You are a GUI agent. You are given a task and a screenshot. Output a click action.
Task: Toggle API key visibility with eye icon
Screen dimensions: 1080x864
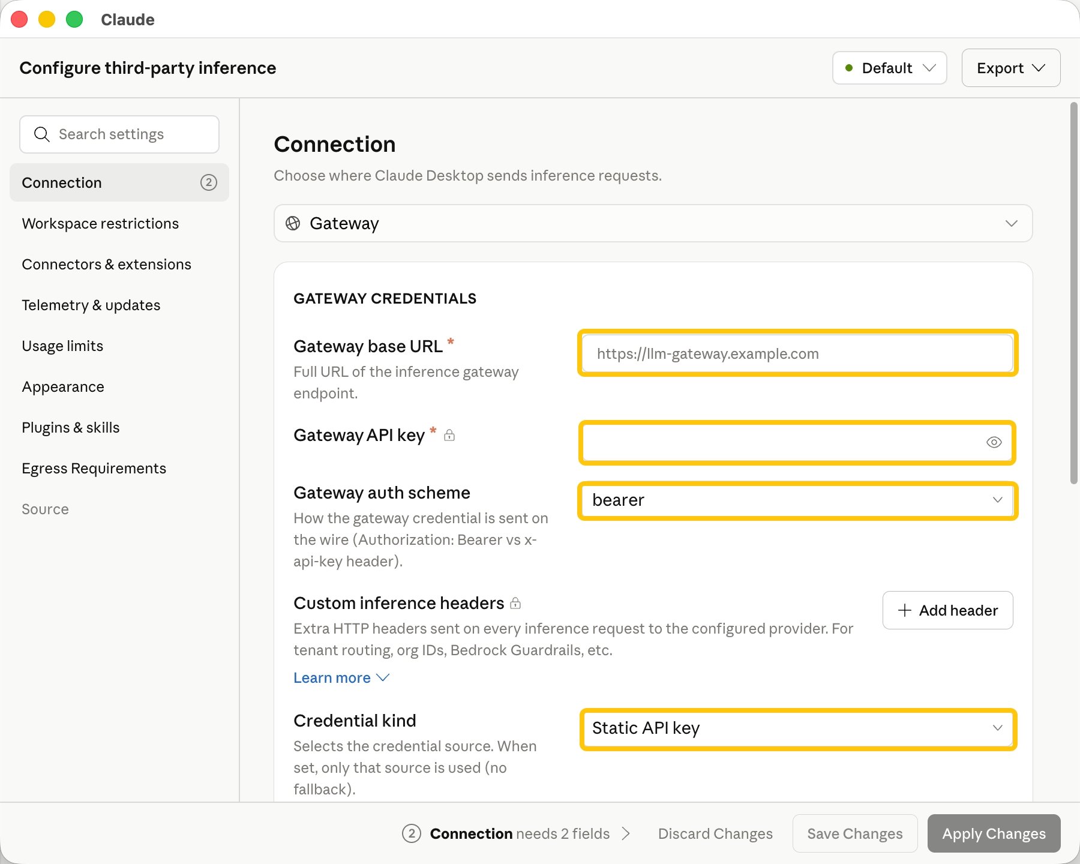tap(994, 442)
